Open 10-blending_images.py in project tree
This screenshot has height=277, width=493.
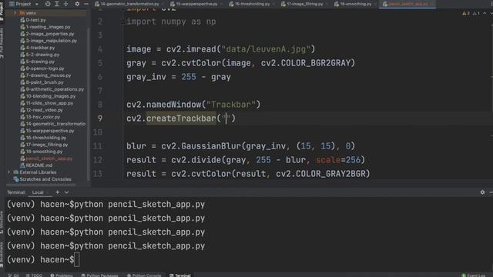48,96
